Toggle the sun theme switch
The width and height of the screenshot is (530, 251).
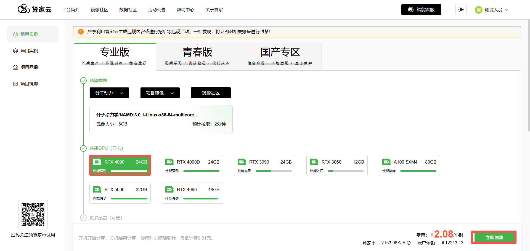pos(461,10)
